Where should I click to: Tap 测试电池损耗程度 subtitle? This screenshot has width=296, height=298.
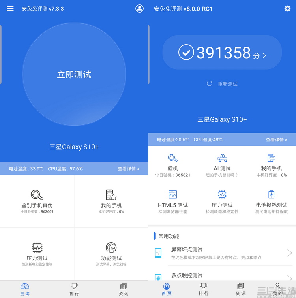point(272,212)
